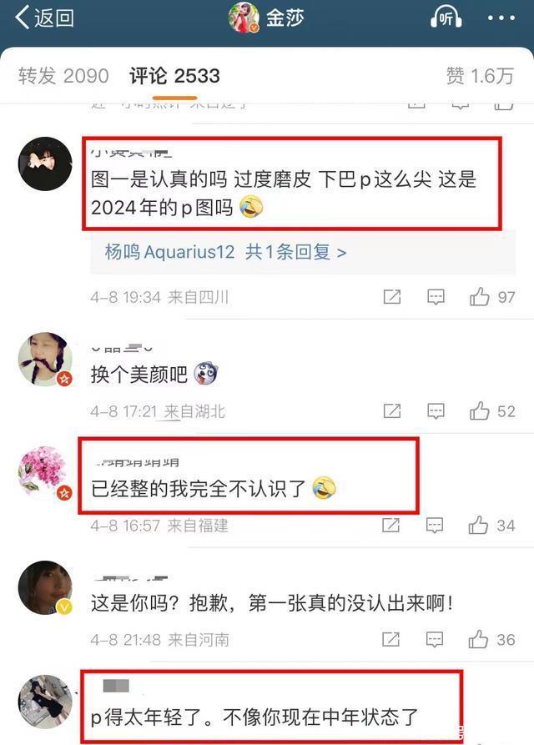Reply to the 换个美颜吧 comment

pos(436,411)
